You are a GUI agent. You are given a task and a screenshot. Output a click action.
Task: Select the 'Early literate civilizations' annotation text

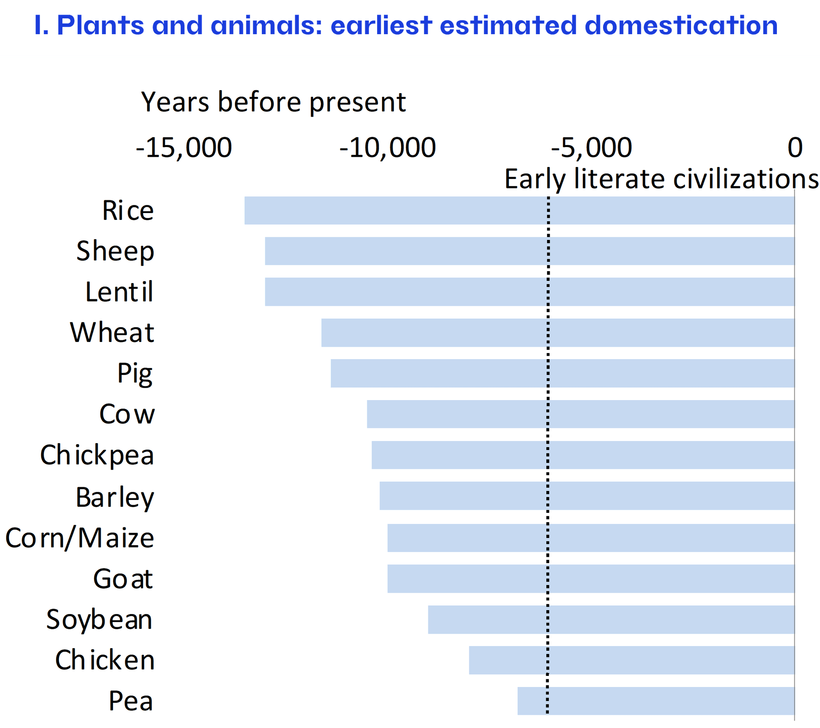pyautogui.click(x=661, y=178)
